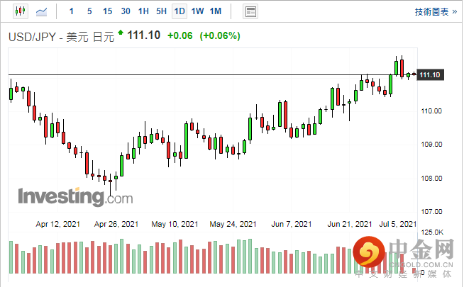
Task: Open the news panel icon in toolbar
Action: [x=250, y=12]
